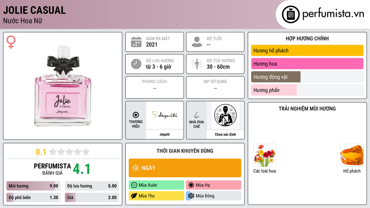Click the Chưa xác định perfumer label
The width and height of the screenshot is (370, 208).
[x=225, y=134]
